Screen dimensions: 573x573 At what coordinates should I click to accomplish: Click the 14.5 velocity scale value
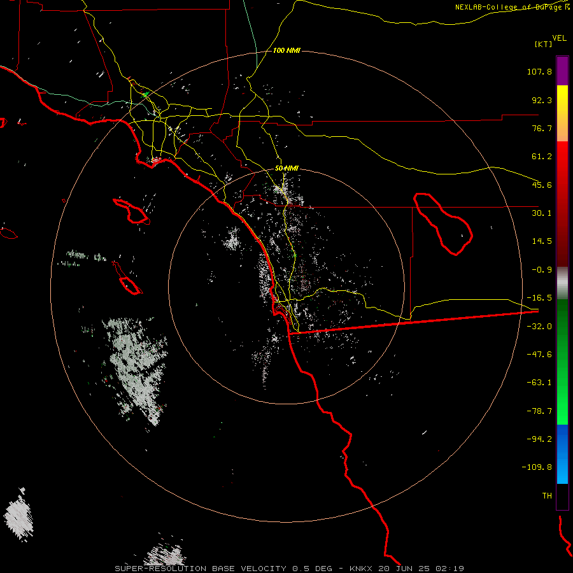tap(542, 241)
